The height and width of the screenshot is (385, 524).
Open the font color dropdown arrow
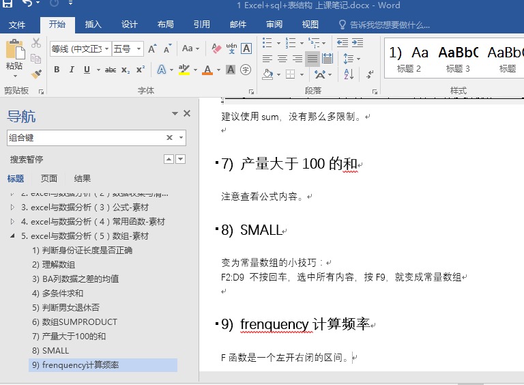pyautogui.click(x=218, y=70)
